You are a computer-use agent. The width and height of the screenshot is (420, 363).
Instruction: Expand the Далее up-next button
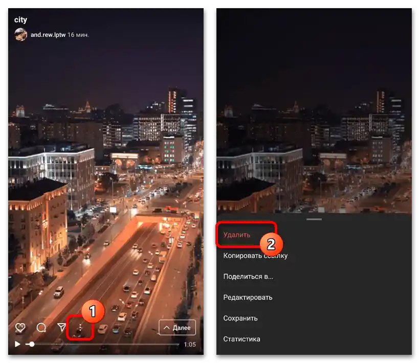pos(177,327)
